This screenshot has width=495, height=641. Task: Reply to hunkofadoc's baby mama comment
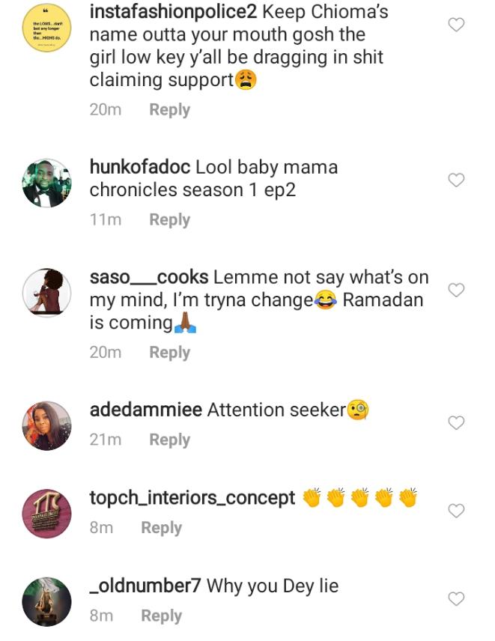(x=169, y=219)
